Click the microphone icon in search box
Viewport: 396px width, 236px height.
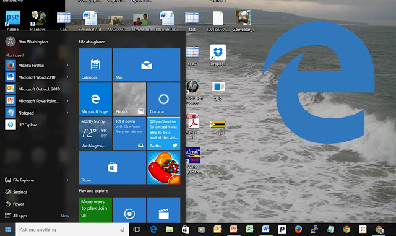point(122,229)
